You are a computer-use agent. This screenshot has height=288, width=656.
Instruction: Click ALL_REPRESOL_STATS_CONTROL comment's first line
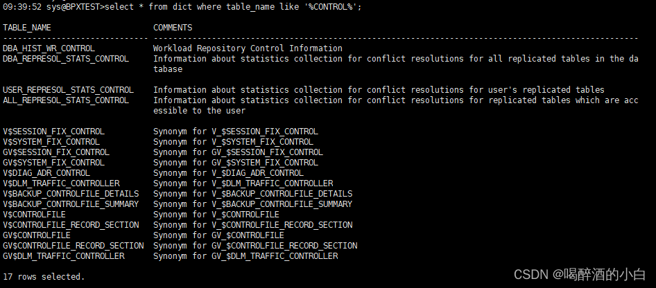(x=396, y=100)
